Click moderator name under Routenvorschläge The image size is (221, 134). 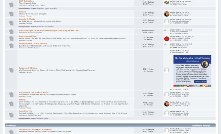[29, 41]
